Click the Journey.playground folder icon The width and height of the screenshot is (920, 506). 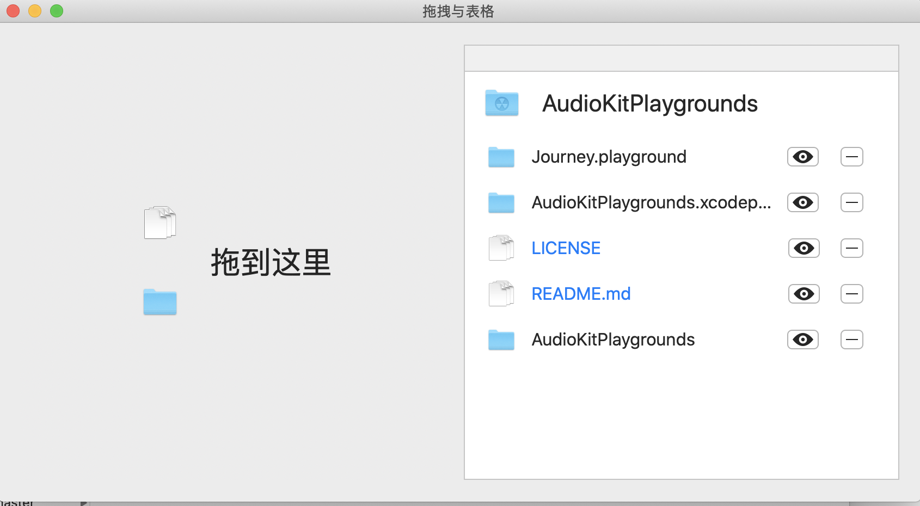(501, 157)
